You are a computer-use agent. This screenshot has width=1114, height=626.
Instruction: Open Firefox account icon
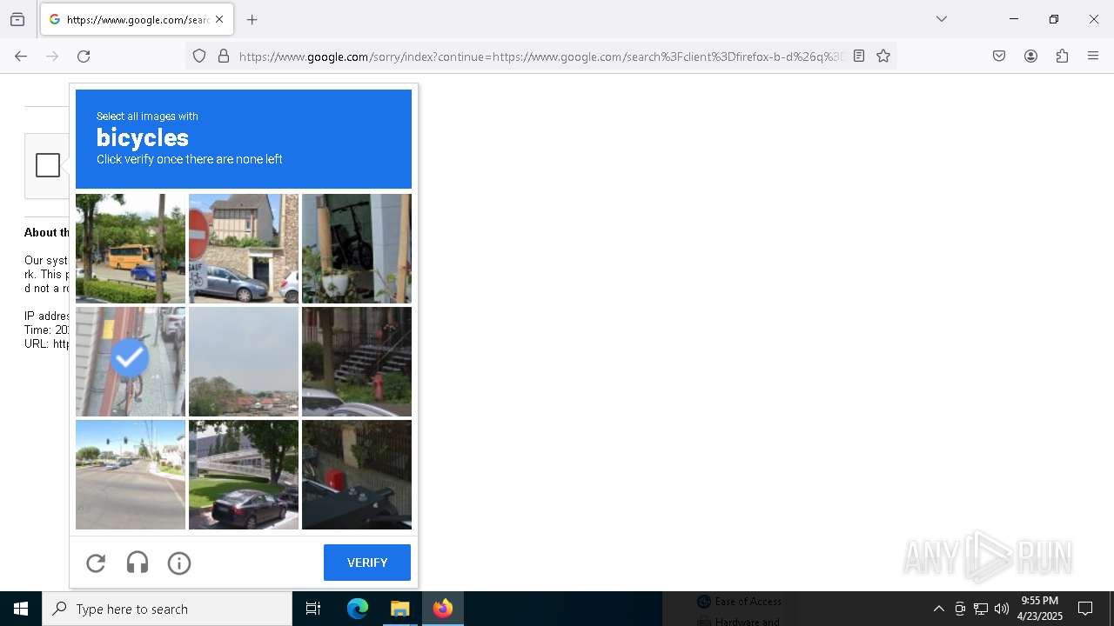point(1030,56)
